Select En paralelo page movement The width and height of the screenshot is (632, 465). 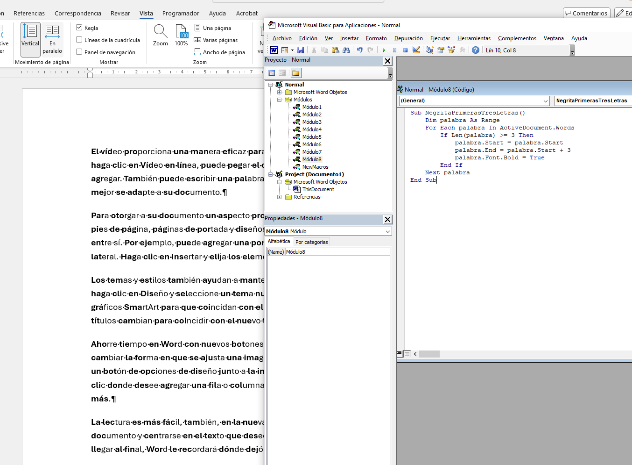pyautogui.click(x=52, y=39)
